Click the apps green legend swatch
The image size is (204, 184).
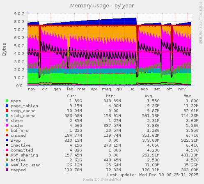(x=7, y=101)
